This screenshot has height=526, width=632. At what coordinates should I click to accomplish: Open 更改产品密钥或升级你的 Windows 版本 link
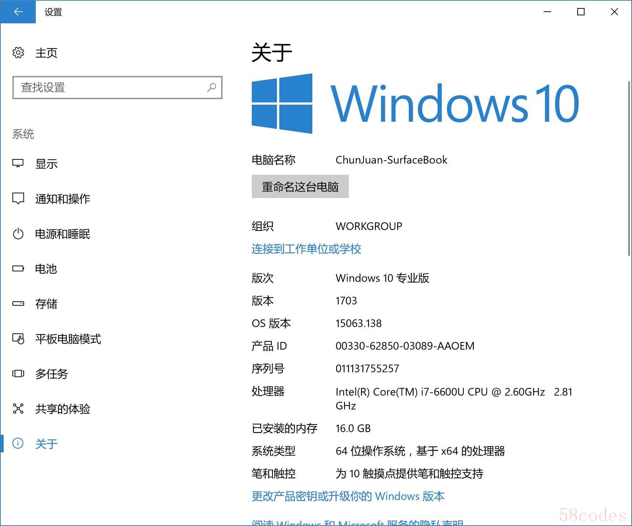[x=348, y=496]
